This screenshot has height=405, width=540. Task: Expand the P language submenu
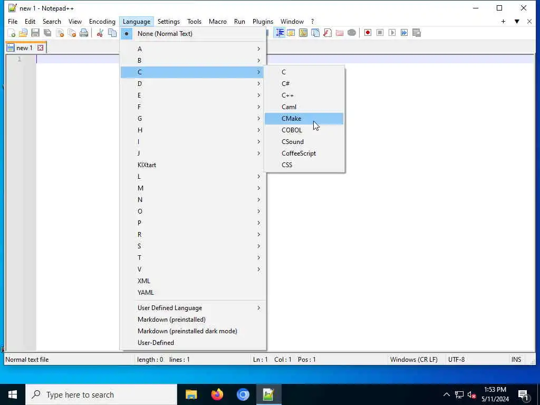coord(193,223)
